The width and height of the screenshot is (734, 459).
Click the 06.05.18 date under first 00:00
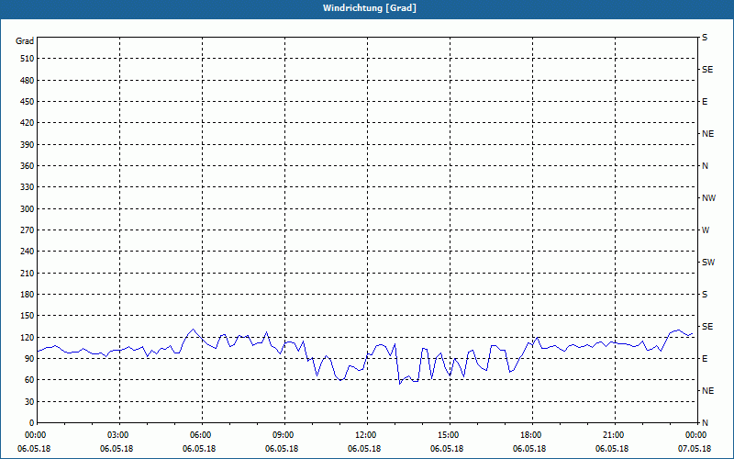coord(34,449)
